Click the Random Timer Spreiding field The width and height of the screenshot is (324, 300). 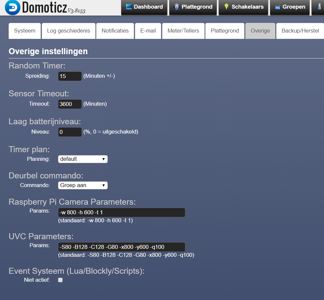pyautogui.click(x=70, y=76)
